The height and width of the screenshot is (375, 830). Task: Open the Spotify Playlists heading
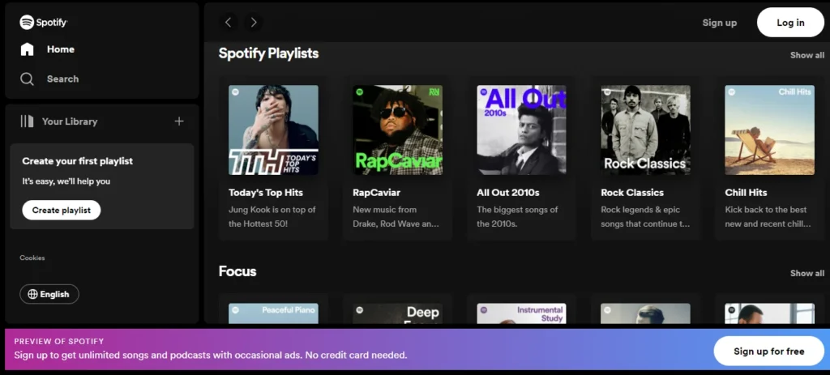268,53
